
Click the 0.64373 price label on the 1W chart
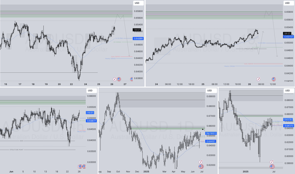click(288, 126)
